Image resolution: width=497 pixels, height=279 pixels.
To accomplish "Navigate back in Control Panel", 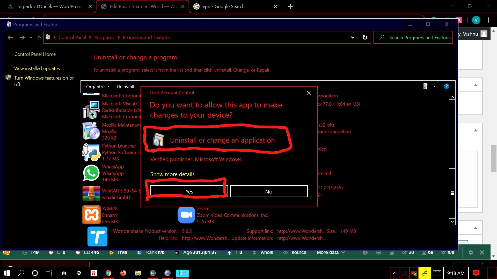I will [10, 38].
